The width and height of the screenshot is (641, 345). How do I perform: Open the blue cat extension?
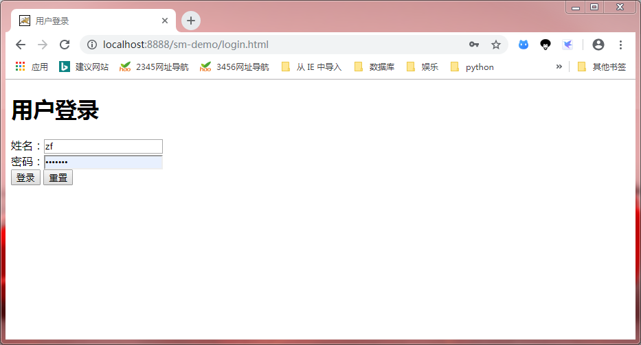pos(524,45)
